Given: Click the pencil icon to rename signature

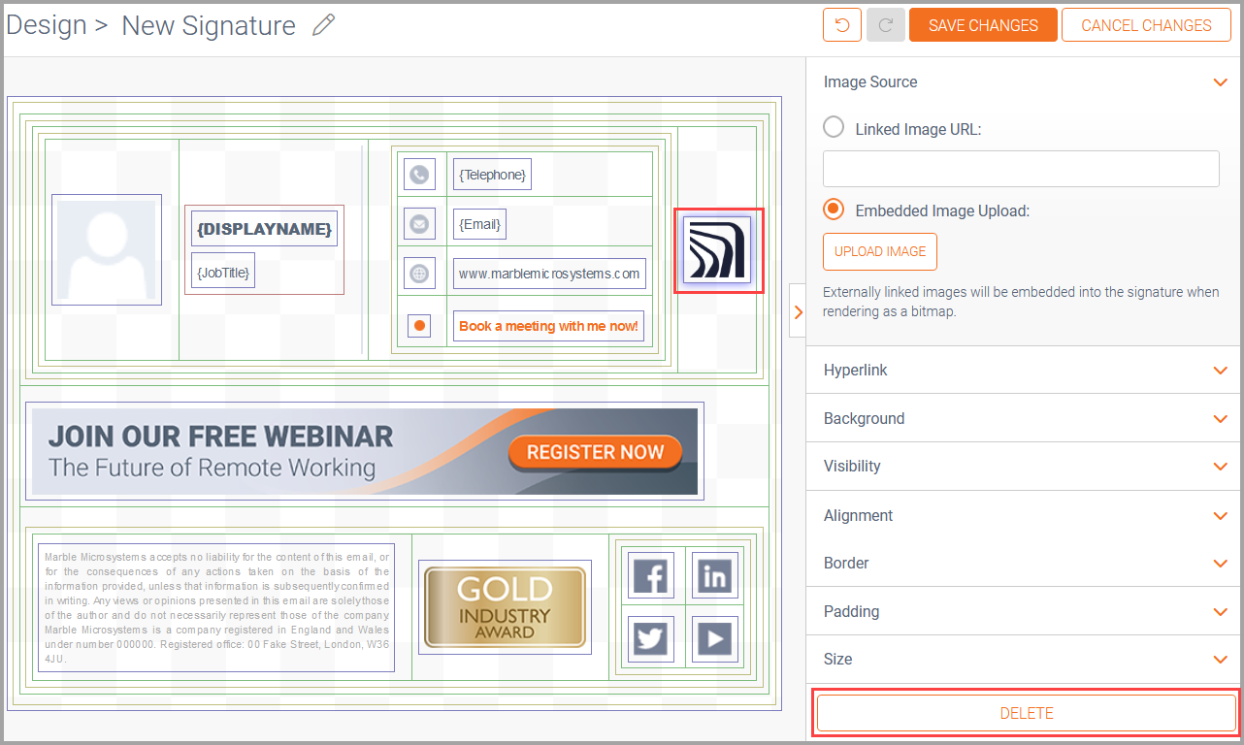Looking at the screenshot, I should pyautogui.click(x=323, y=26).
